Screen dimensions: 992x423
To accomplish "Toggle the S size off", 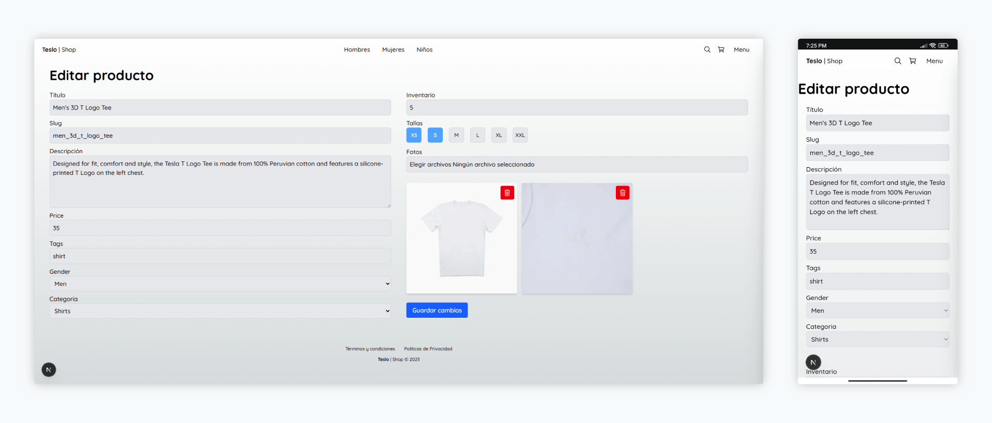I will pyautogui.click(x=435, y=135).
